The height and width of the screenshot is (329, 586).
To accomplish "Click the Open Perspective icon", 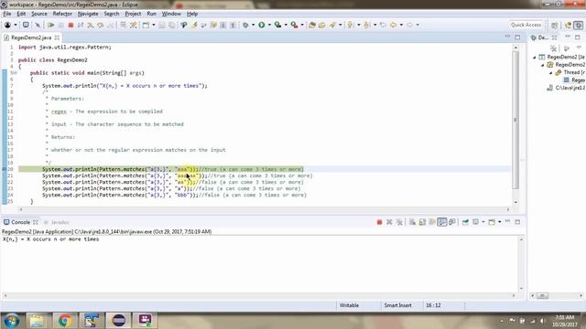I will (555, 25).
